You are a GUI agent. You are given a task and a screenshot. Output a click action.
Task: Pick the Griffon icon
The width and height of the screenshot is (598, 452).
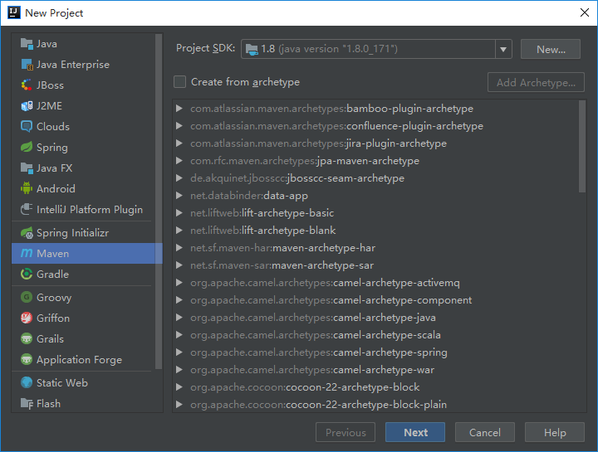tap(27, 318)
